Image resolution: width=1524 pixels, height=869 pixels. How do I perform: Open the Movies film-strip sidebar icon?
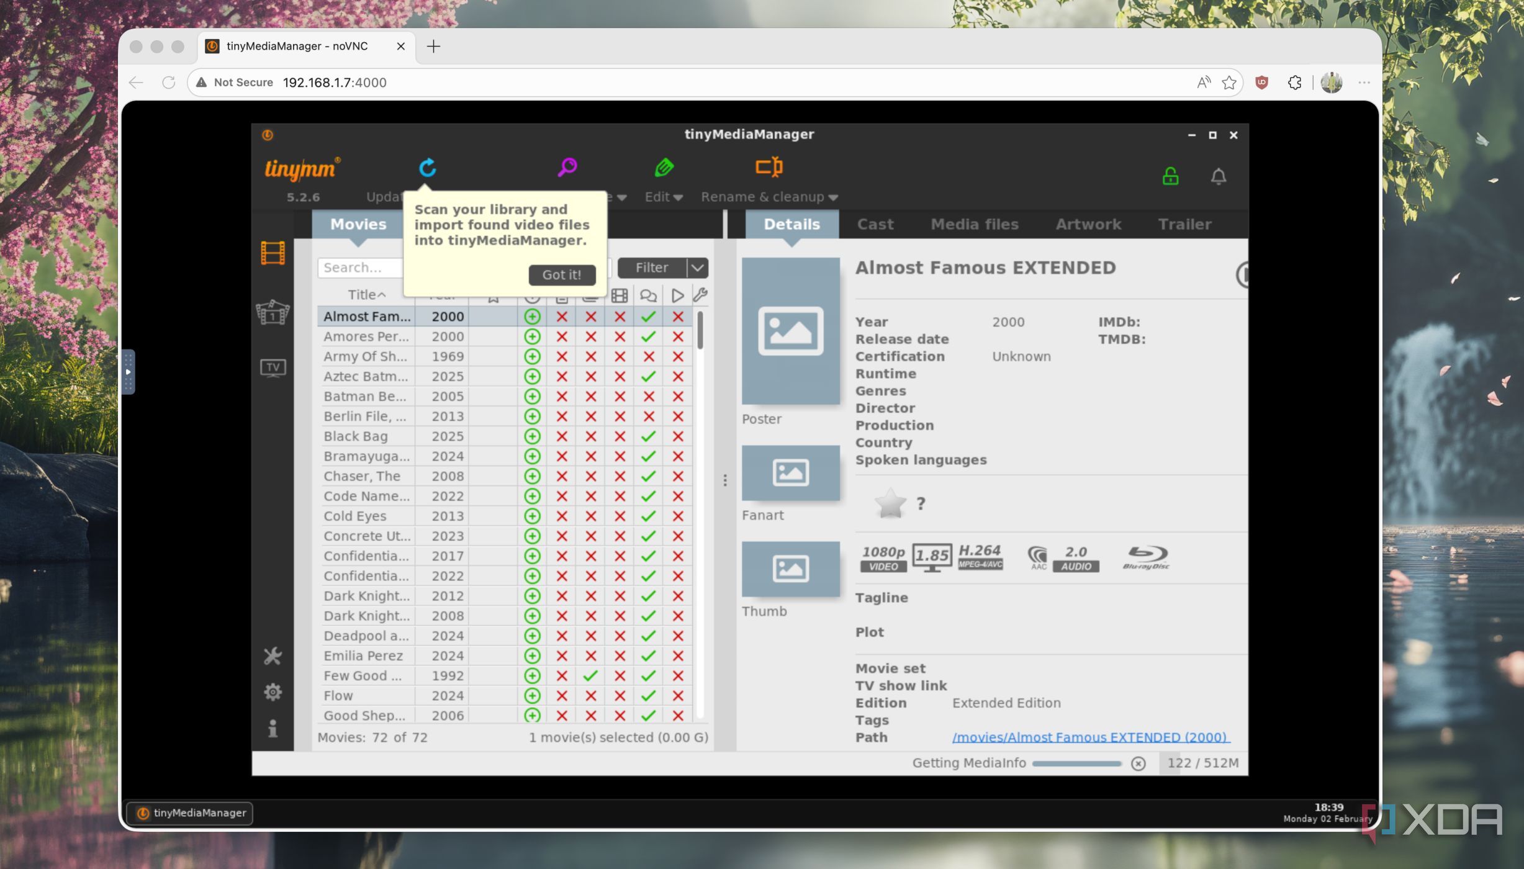tap(273, 253)
